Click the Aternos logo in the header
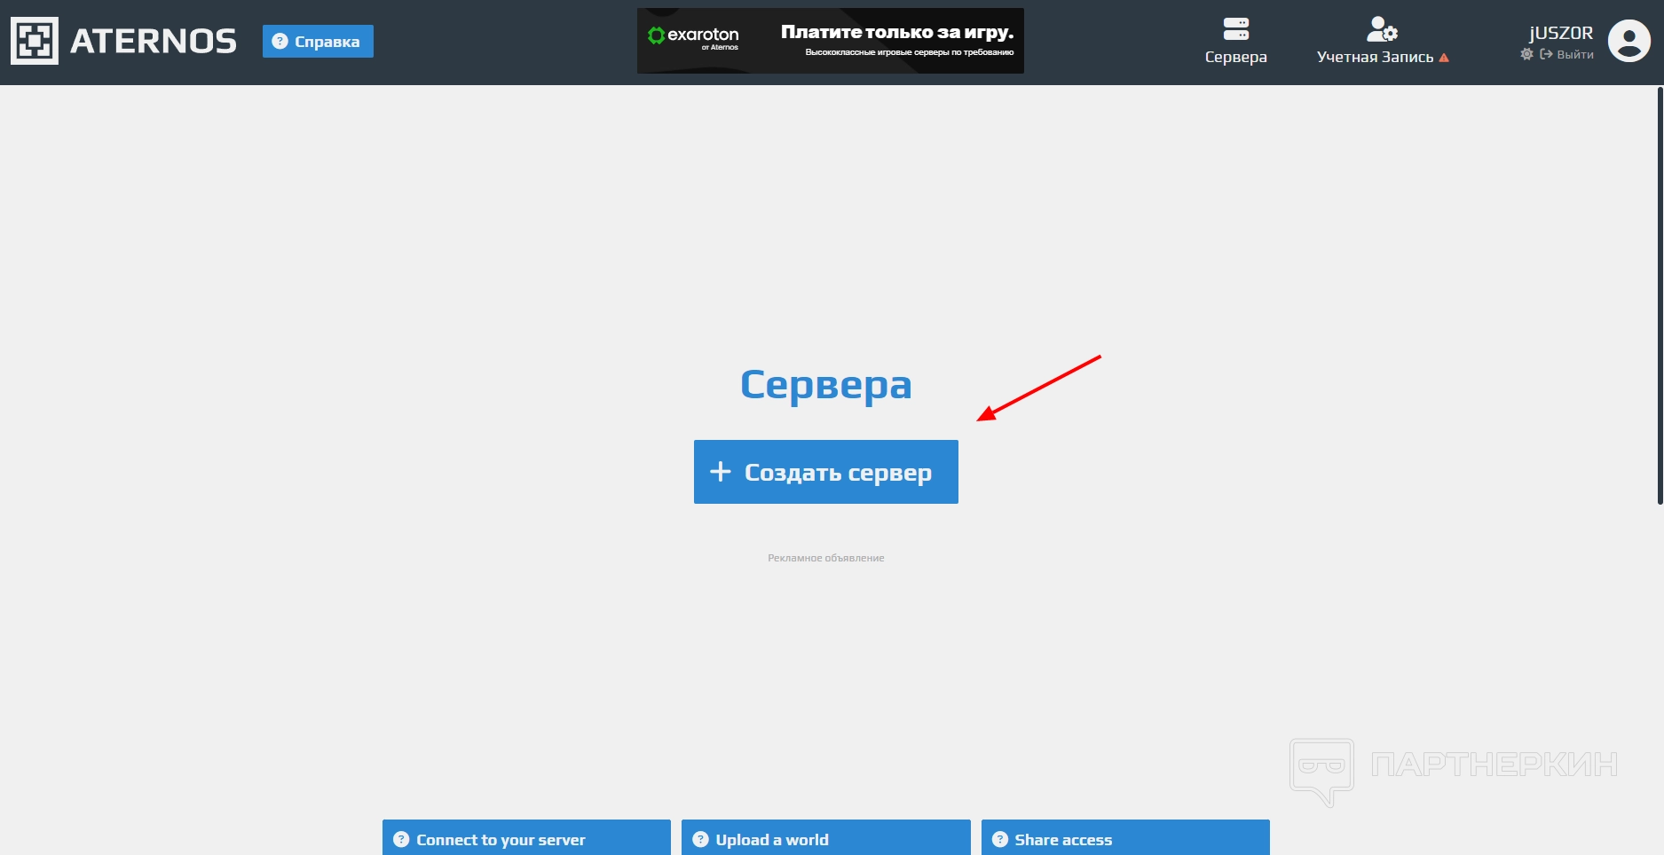This screenshot has width=1664, height=855. pos(123,41)
